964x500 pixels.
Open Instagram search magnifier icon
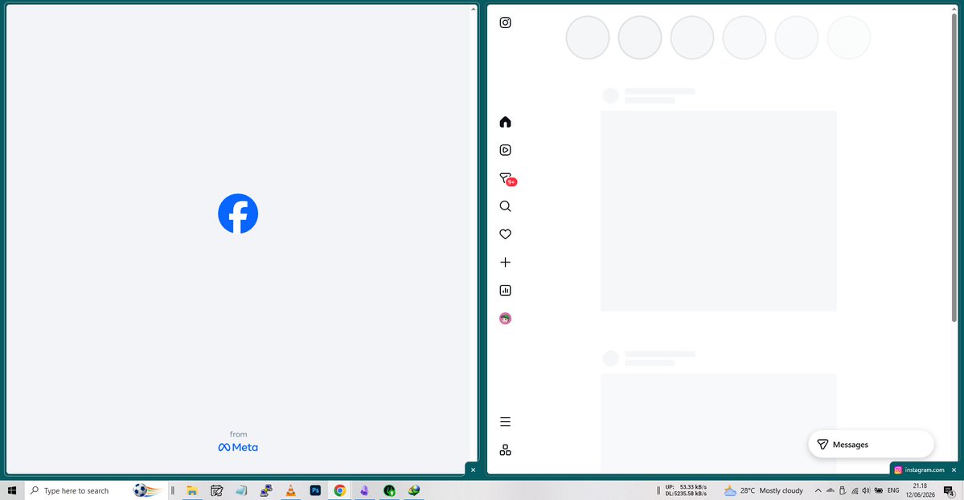pos(506,206)
